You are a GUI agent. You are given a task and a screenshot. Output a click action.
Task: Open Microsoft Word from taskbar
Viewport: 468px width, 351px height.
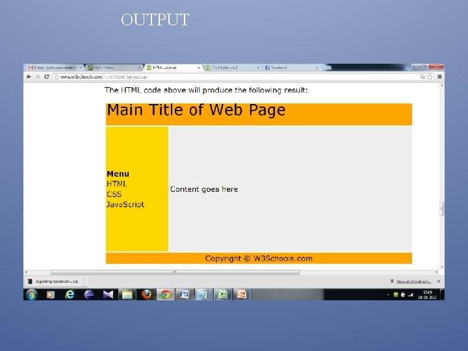pos(185,294)
